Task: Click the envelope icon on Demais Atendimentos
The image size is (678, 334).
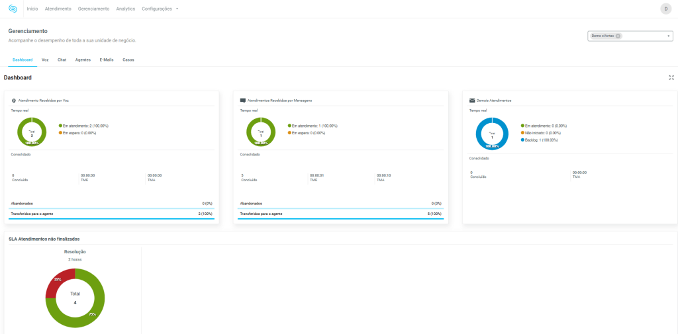Action: click(472, 101)
